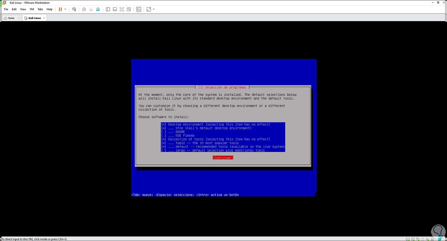Click the network adapter status icon
Screen dimensions: 447x241
[417, 239]
